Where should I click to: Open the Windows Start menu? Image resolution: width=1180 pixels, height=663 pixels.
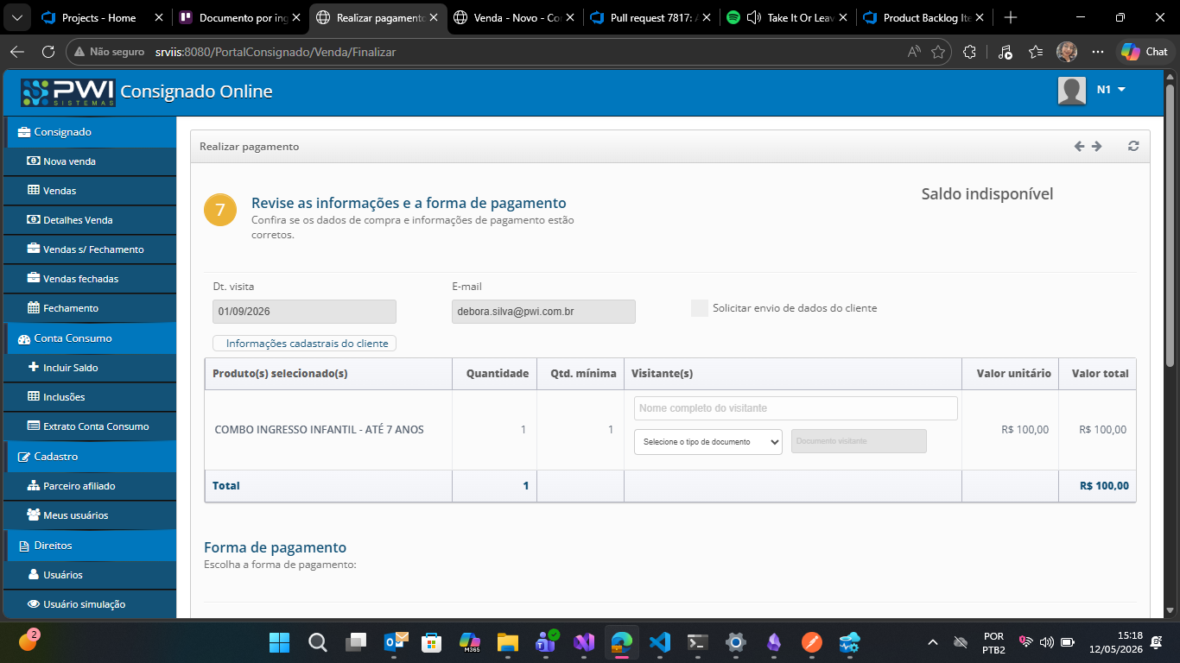(x=279, y=642)
